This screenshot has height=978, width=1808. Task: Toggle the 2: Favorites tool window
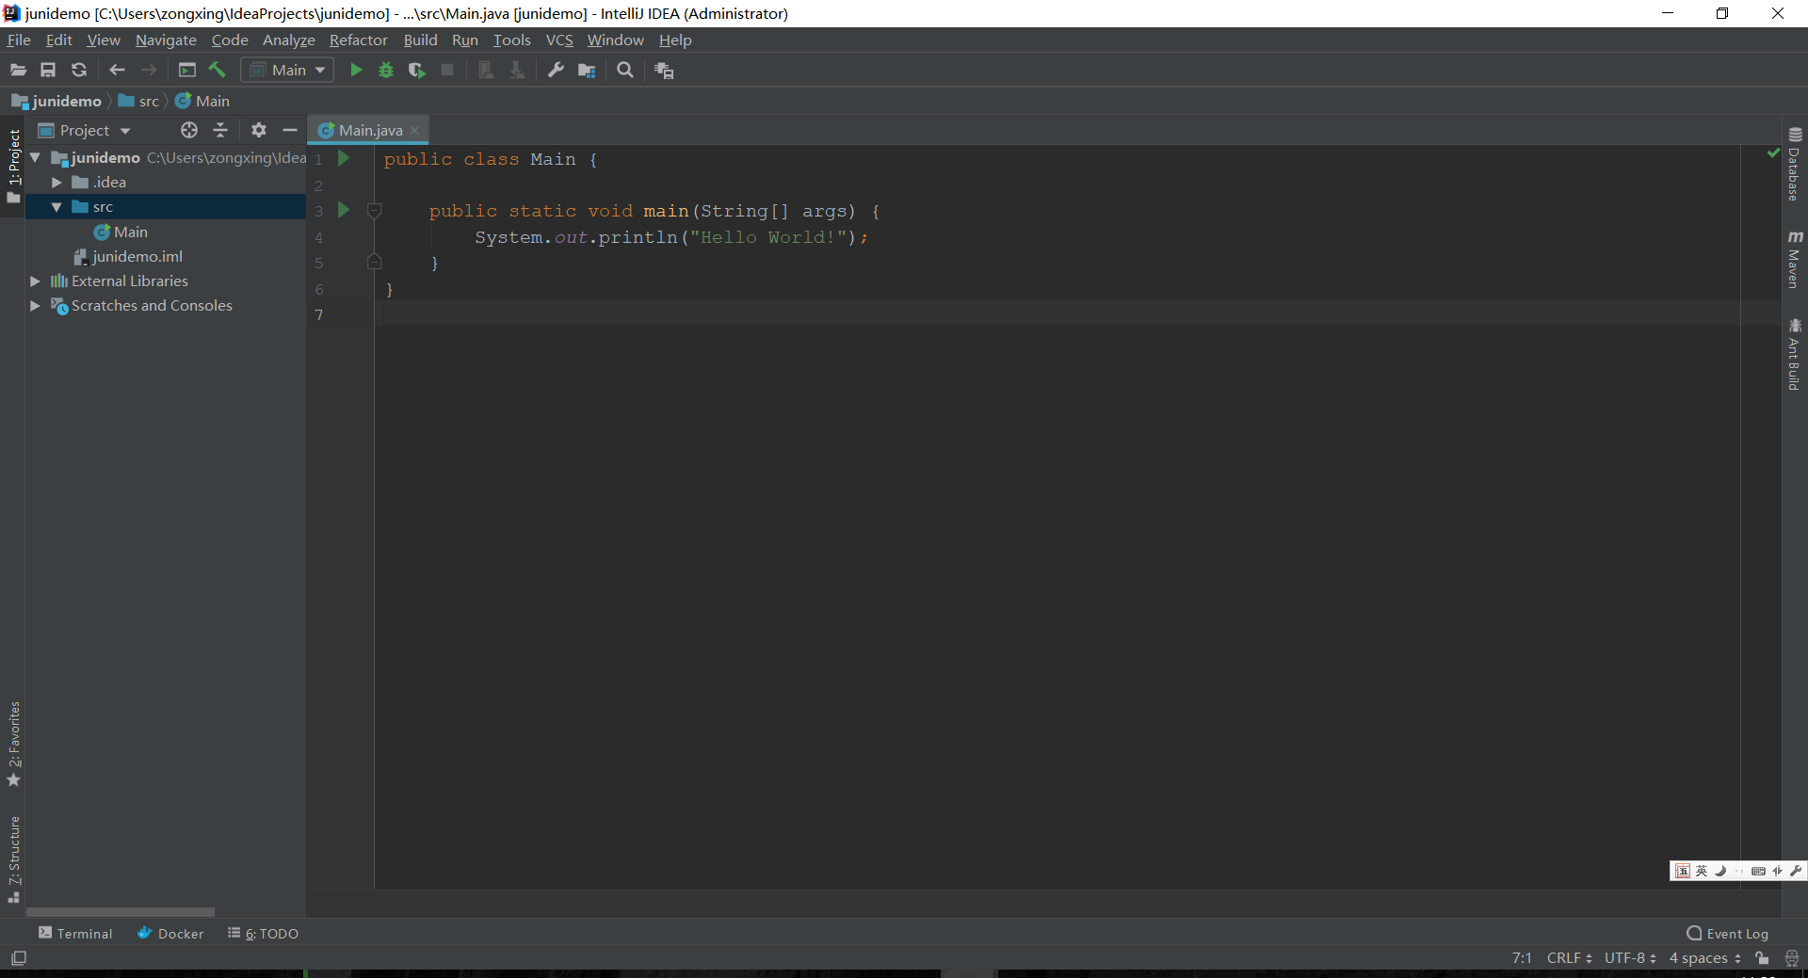[14, 744]
